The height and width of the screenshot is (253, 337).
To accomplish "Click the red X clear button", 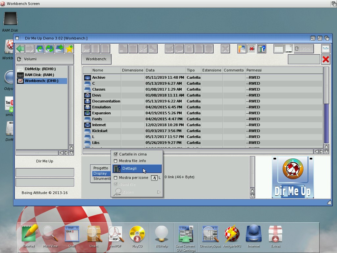I will click(x=325, y=59).
